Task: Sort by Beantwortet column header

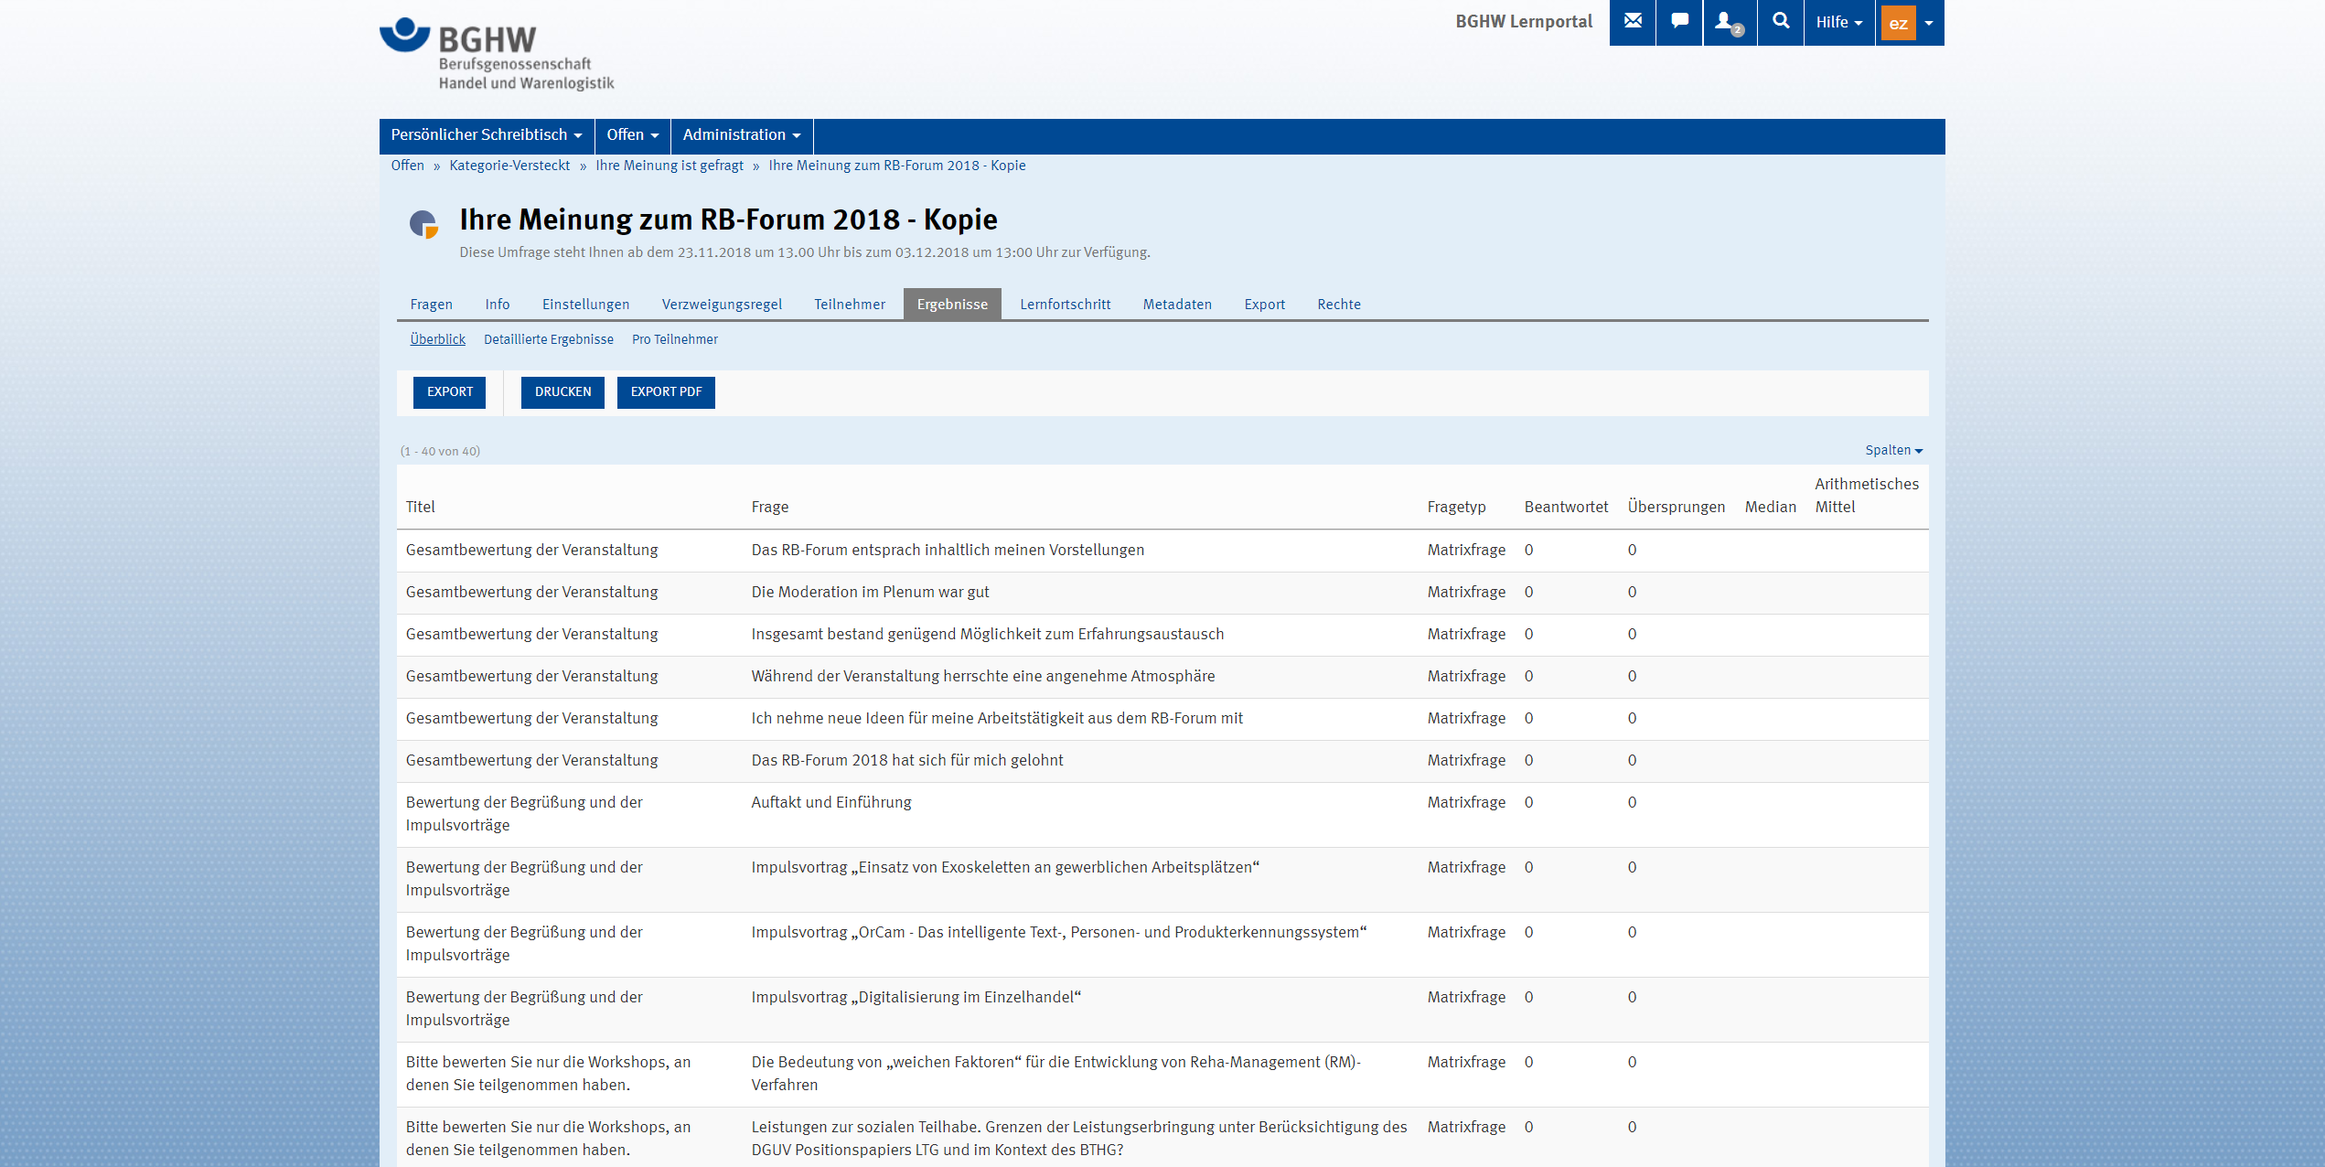Action: pyautogui.click(x=1565, y=507)
